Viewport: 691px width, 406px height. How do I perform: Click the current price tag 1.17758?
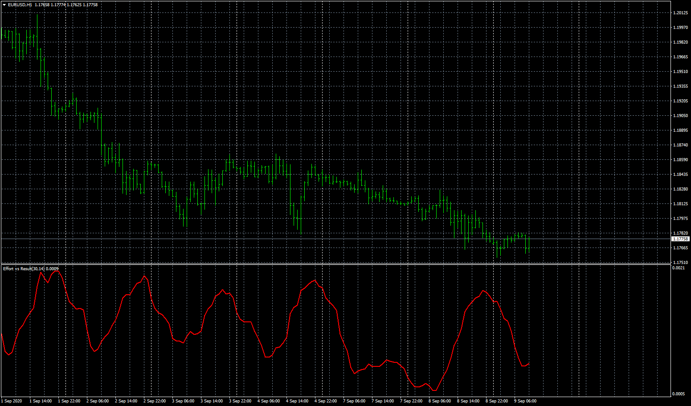click(x=680, y=239)
